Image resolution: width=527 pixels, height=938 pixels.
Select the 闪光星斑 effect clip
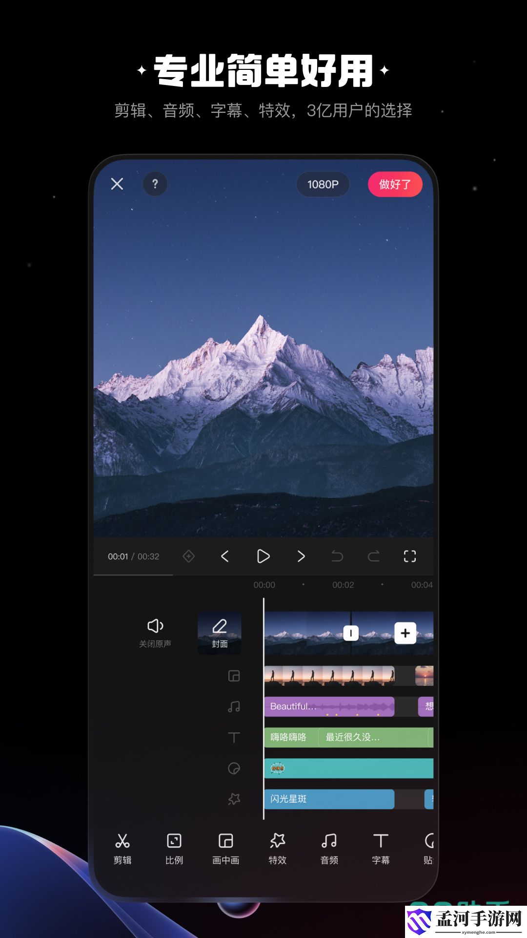pos(329,799)
